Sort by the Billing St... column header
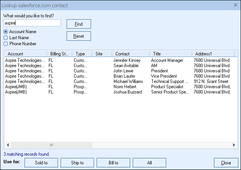The width and height of the screenshot is (241, 170). [x=59, y=54]
